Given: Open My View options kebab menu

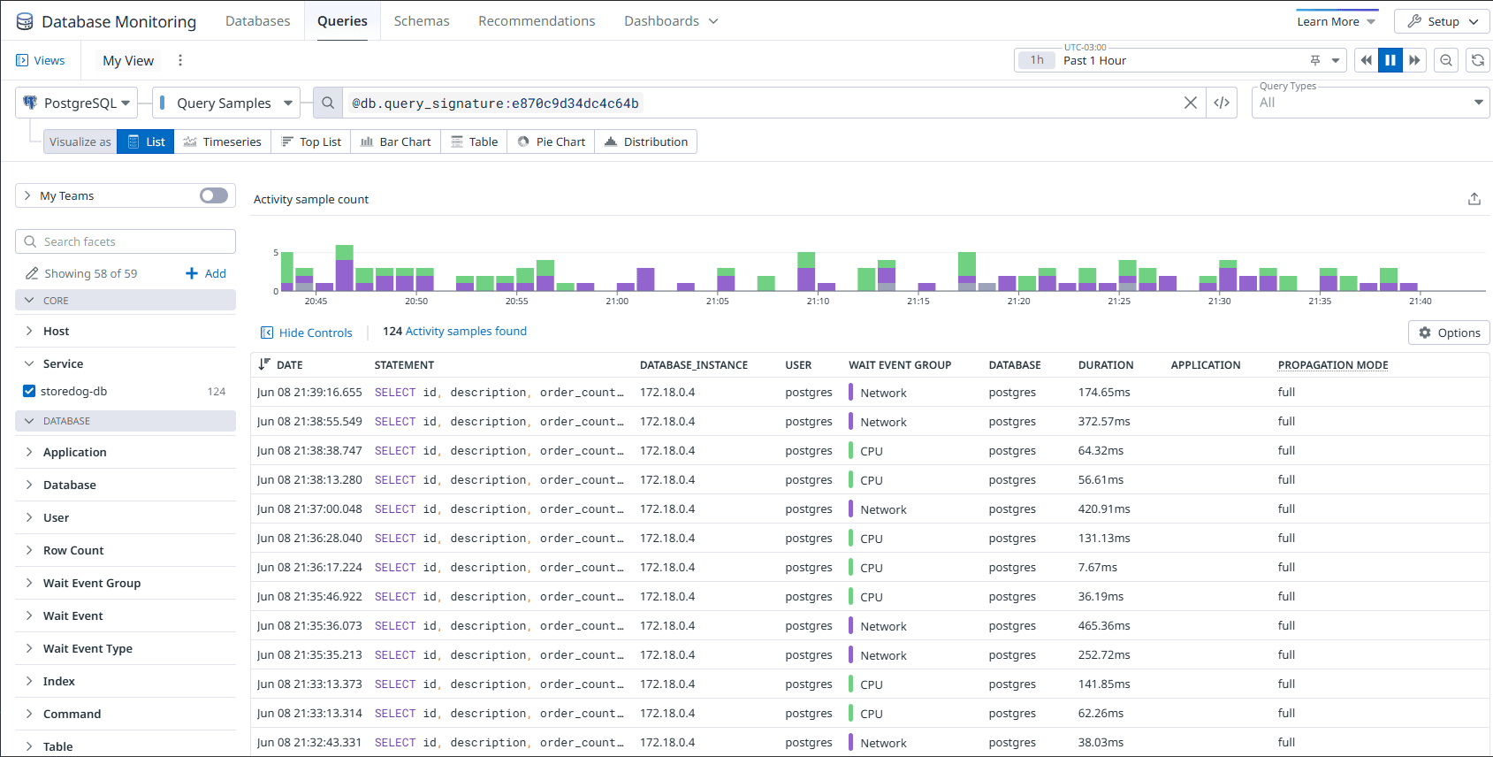Looking at the screenshot, I should 180,60.
